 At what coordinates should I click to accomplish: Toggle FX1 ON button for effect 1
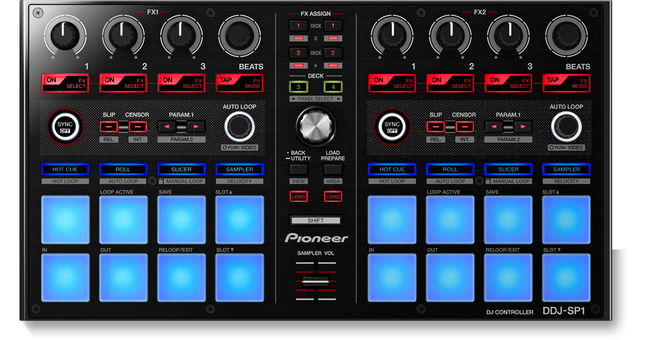point(65,83)
